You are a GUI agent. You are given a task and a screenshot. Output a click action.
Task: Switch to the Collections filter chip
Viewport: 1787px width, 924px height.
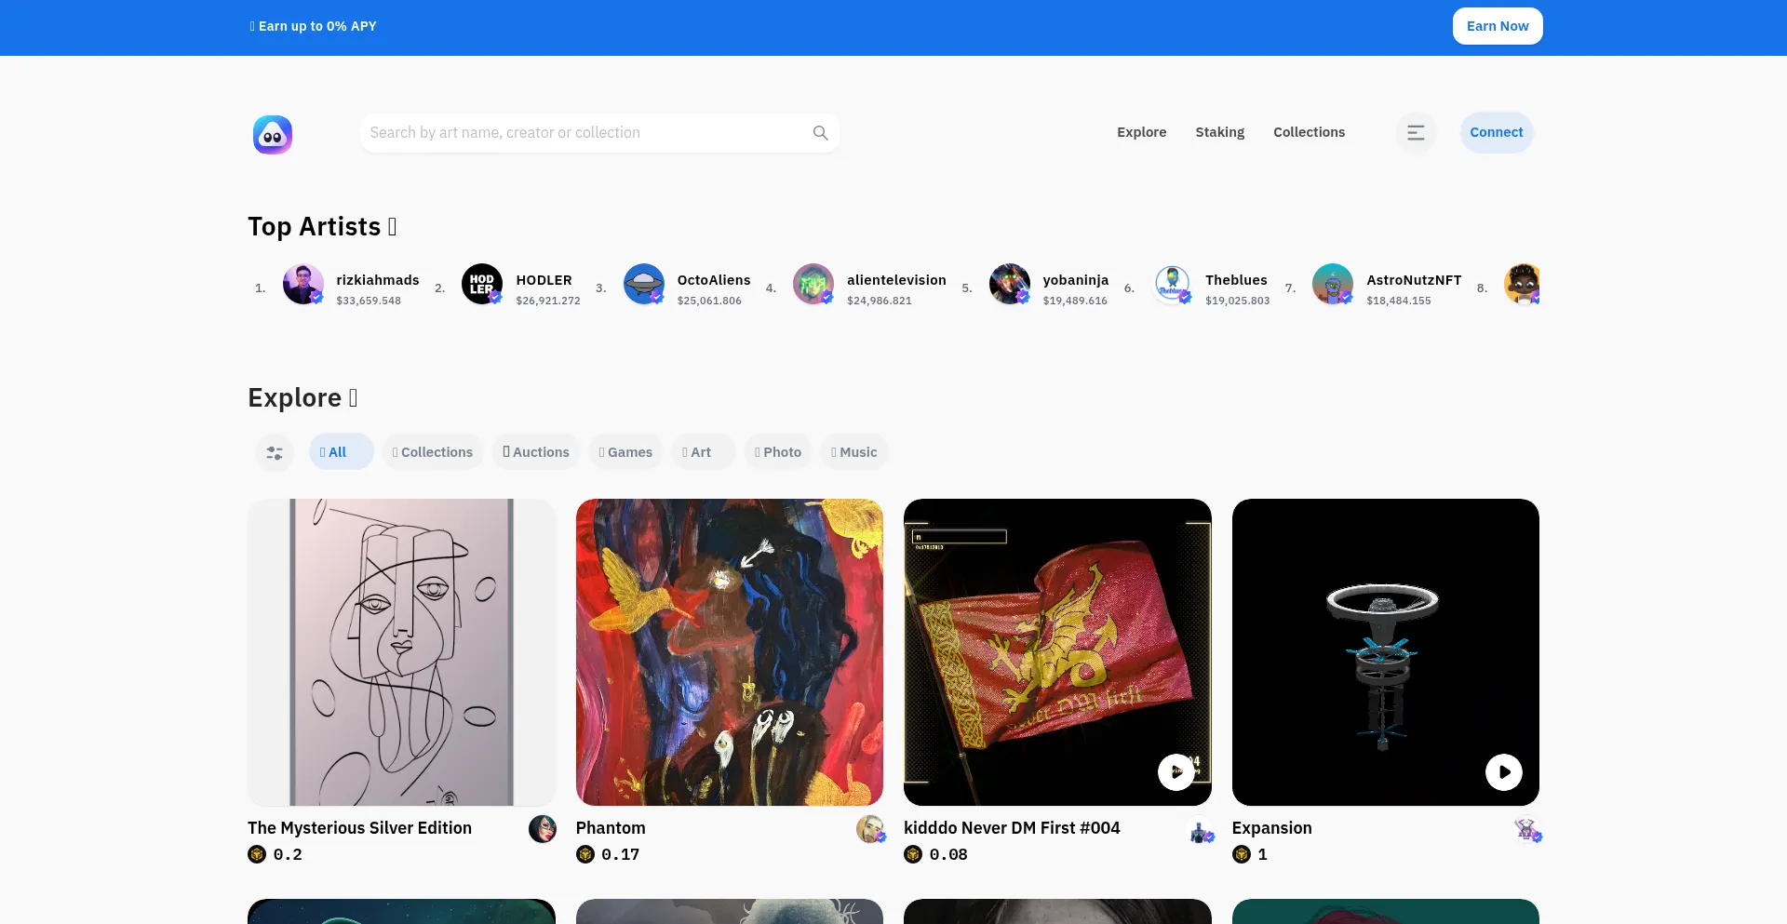(433, 452)
